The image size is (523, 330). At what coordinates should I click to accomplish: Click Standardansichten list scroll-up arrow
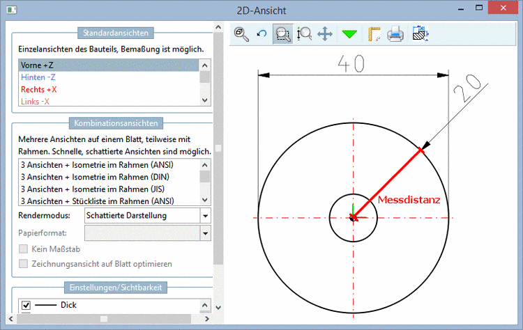[205, 65]
